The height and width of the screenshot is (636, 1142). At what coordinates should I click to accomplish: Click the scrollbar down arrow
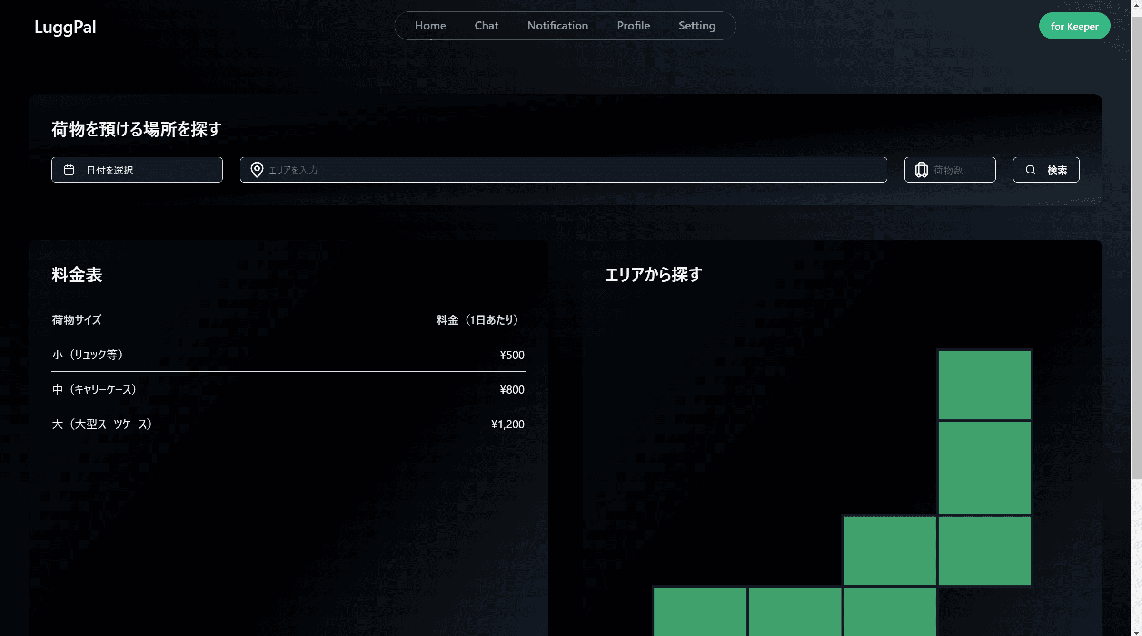[x=1136, y=632]
